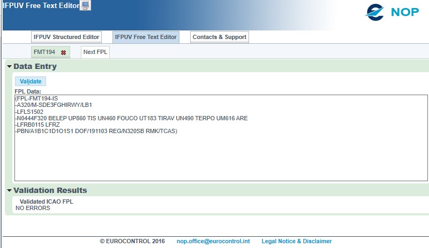This screenshot has width=429, height=248.
Task: Collapse the Validation Results section
Action: pyautogui.click(x=9, y=190)
